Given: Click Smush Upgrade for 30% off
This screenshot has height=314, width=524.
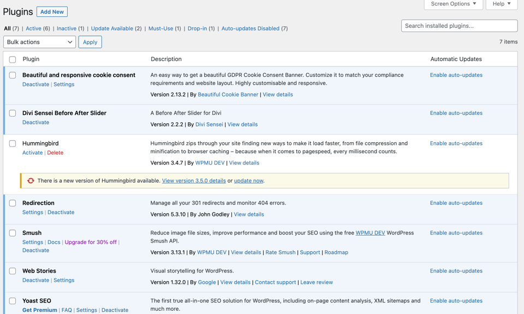Looking at the screenshot, I should 91,242.
